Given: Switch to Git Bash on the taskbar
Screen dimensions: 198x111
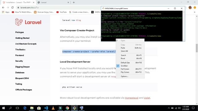Looking at the screenshot, I should tap(75, 108).
